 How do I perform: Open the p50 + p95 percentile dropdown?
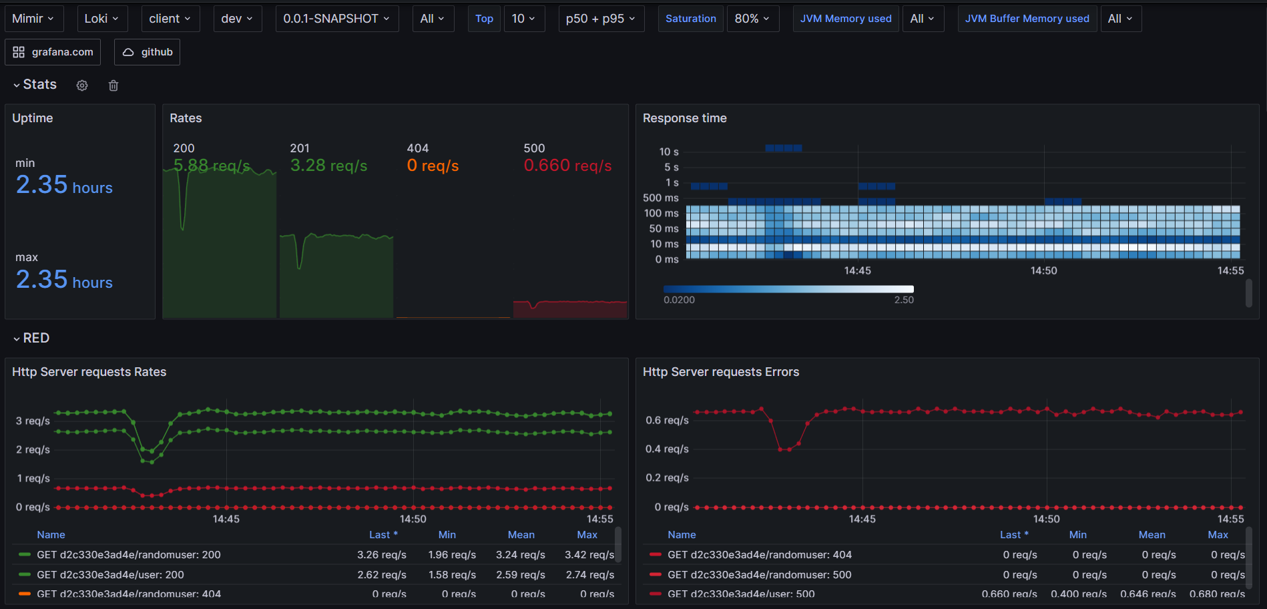point(601,19)
